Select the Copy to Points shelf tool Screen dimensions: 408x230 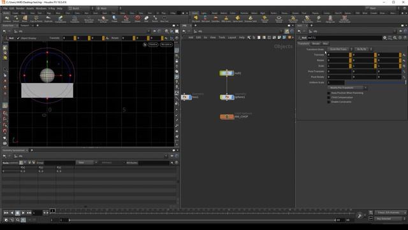[x=36, y=19]
